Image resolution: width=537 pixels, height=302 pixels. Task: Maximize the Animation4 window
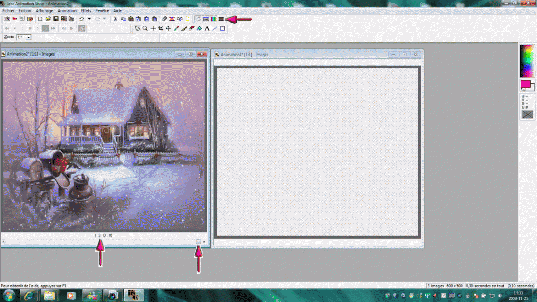pyautogui.click(x=404, y=55)
